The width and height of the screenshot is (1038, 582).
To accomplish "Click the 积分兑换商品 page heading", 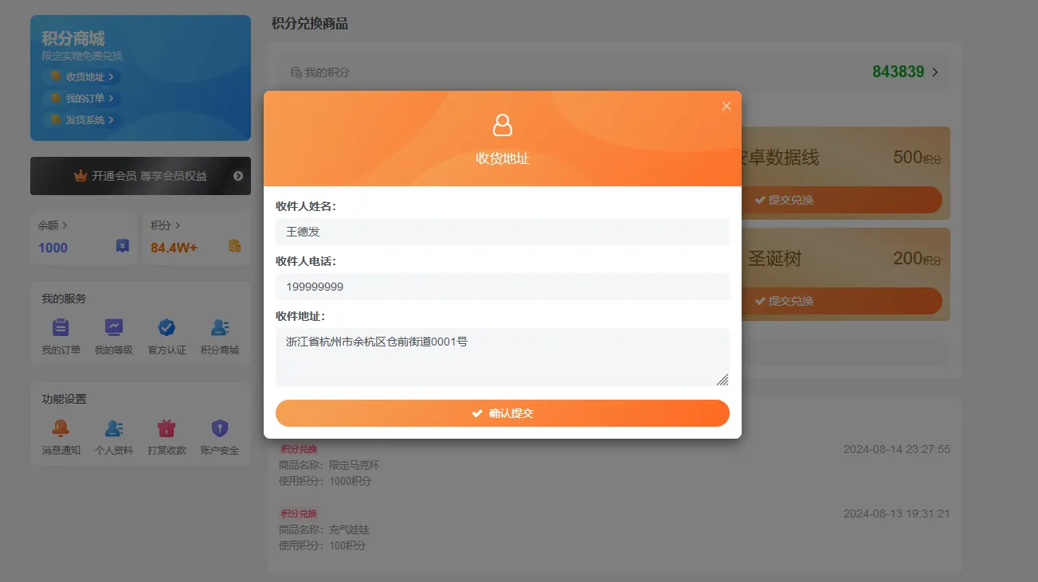I will pos(310,23).
